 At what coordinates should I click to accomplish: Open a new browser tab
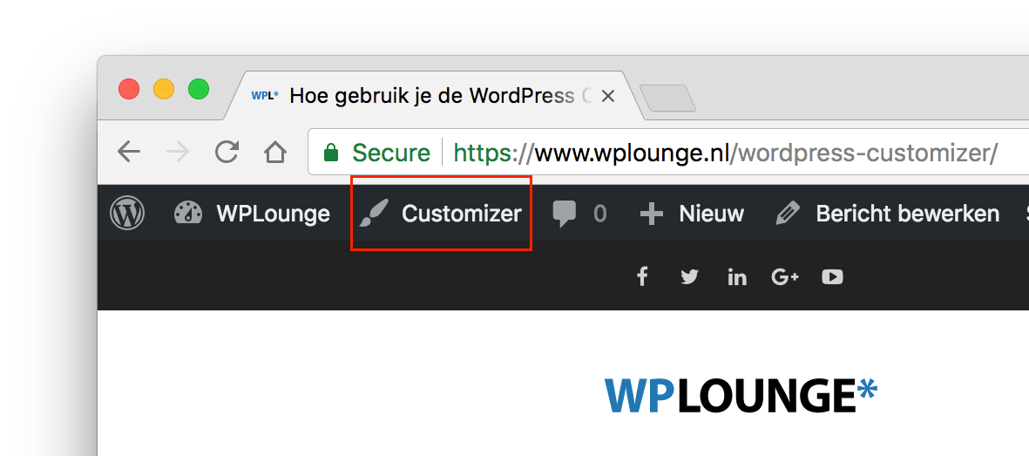pyautogui.click(x=667, y=99)
